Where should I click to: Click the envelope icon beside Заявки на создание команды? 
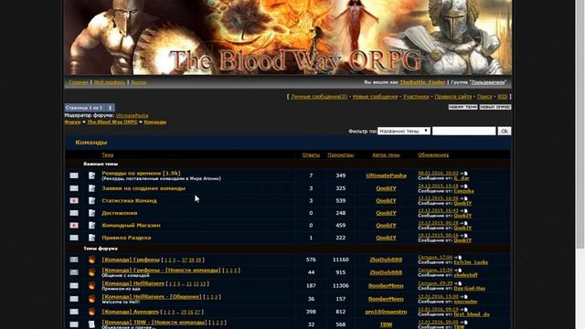click(74, 188)
